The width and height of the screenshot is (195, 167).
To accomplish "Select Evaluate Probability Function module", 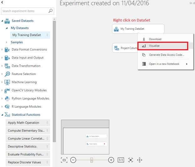I will pos(28,154).
